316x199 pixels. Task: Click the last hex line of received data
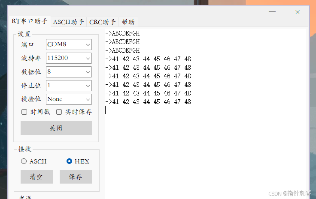[148, 102]
